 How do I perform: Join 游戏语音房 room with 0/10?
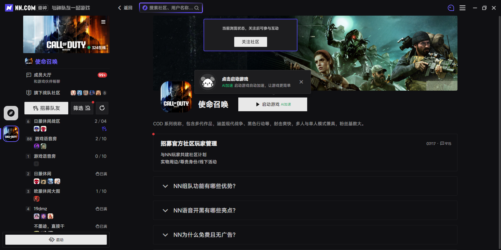[x=66, y=160]
